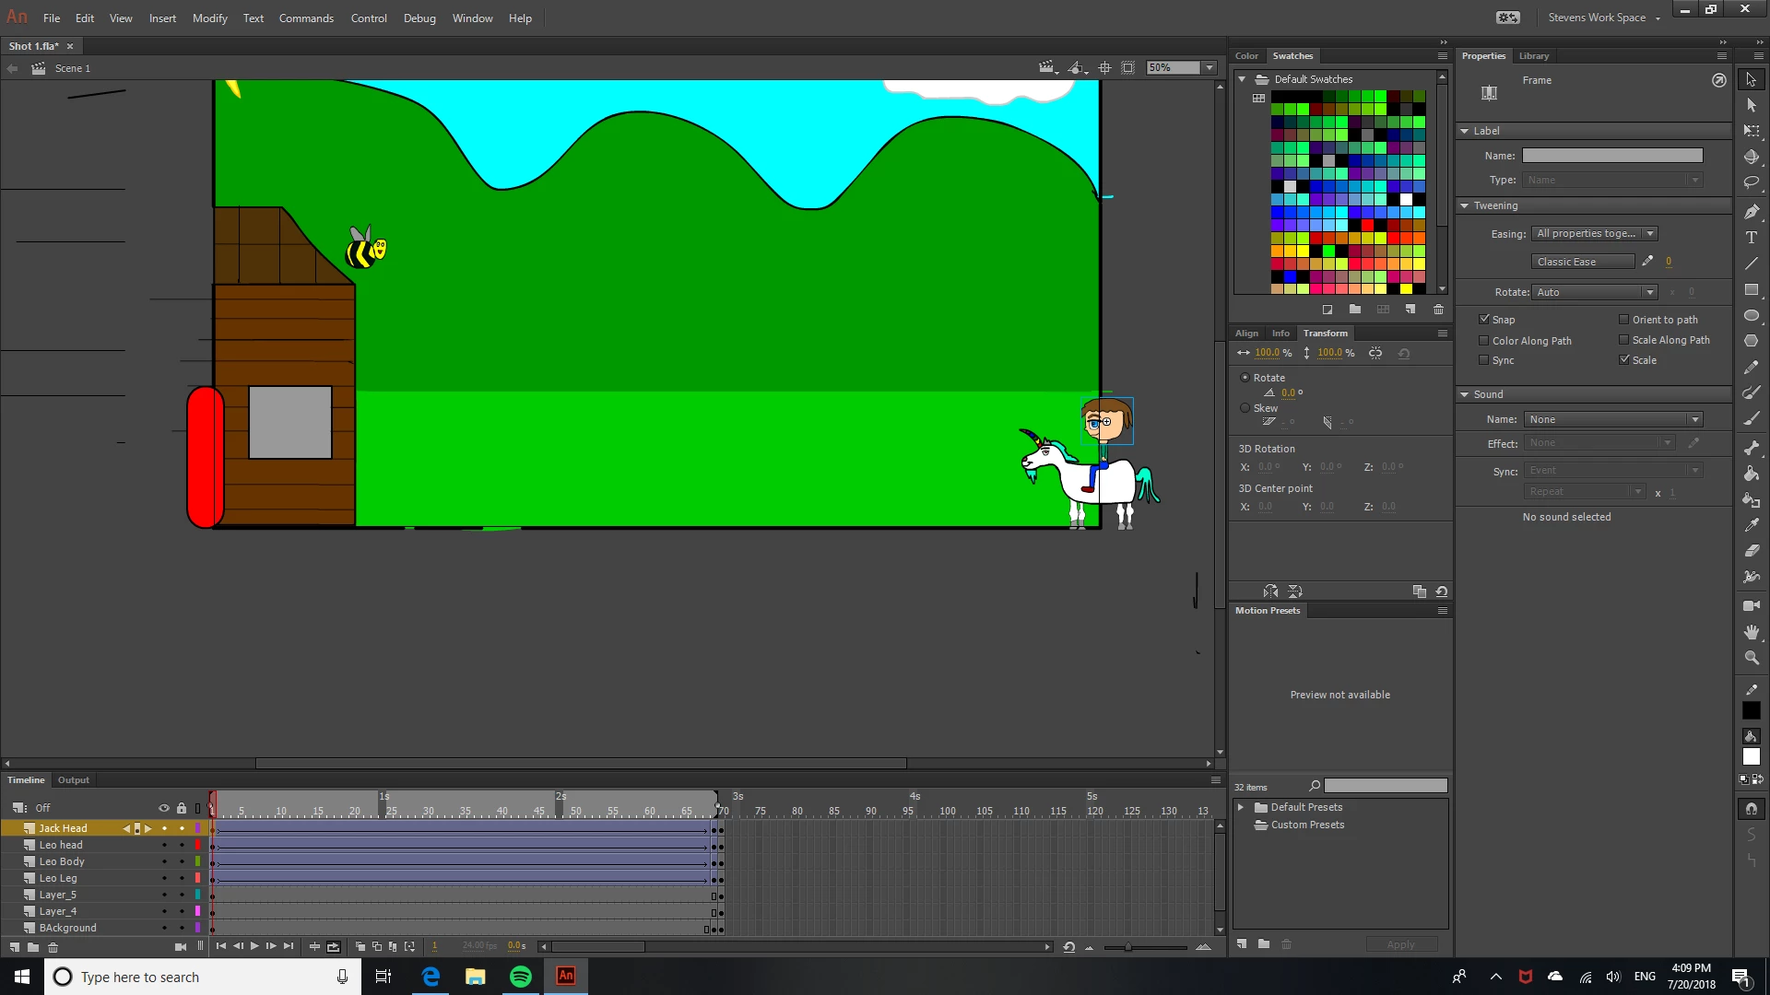The image size is (1770, 995).
Task: Click the Play button in timeline controls
Action: click(254, 946)
